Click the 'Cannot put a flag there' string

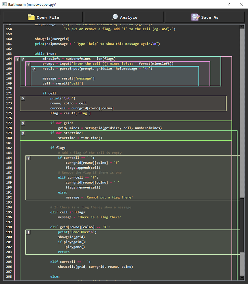109,198
